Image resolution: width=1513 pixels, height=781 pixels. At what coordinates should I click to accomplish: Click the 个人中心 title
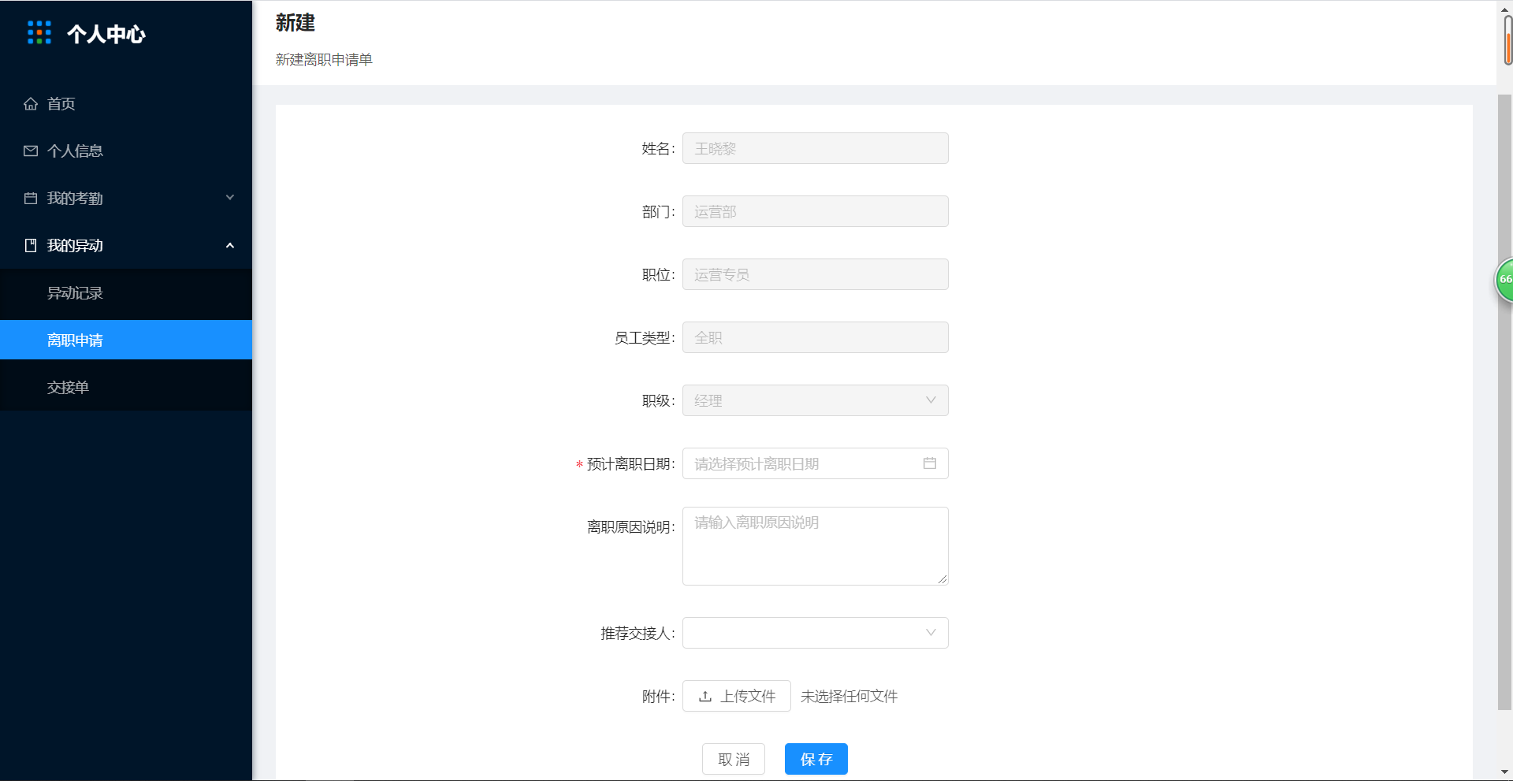point(106,34)
